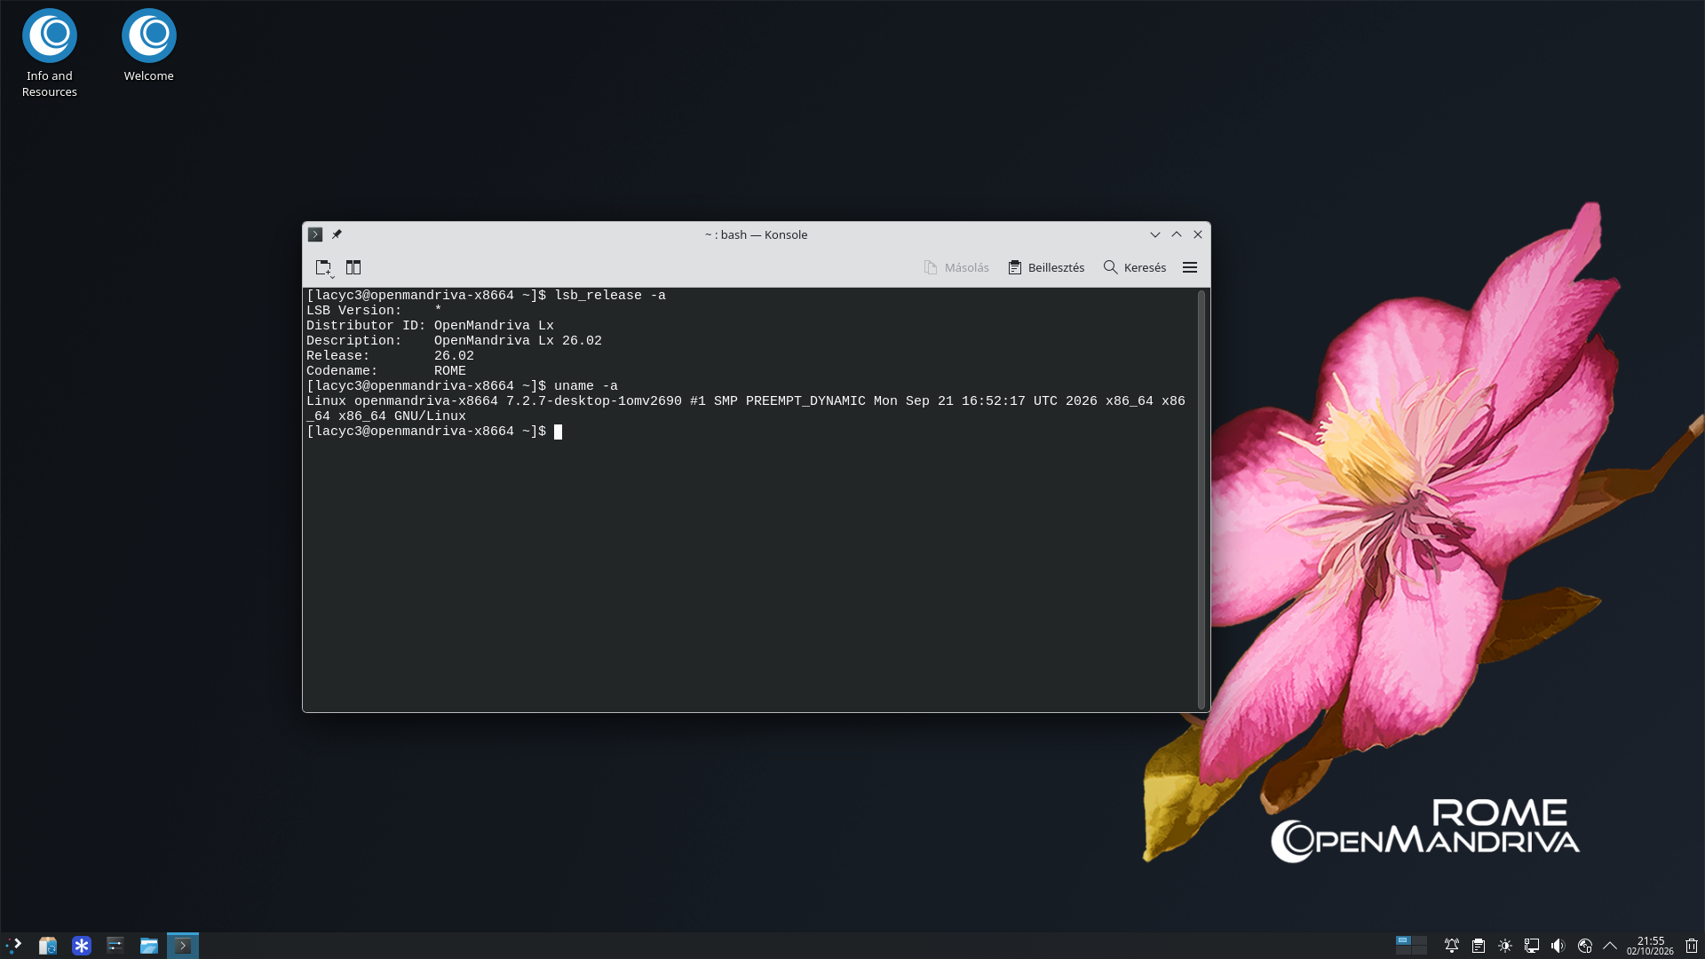Open the Konsole hamburger menu

(1190, 267)
